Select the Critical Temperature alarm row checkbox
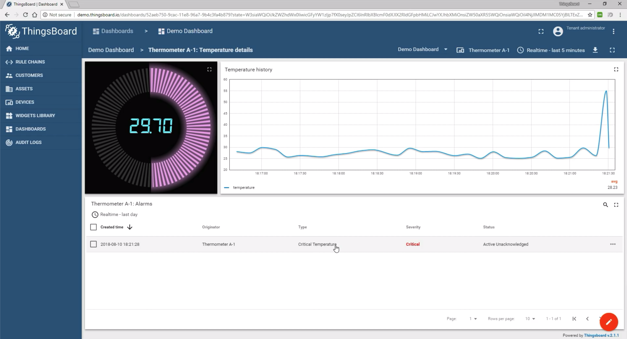The width and height of the screenshot is (627, 339). click(x=93, y=244)
